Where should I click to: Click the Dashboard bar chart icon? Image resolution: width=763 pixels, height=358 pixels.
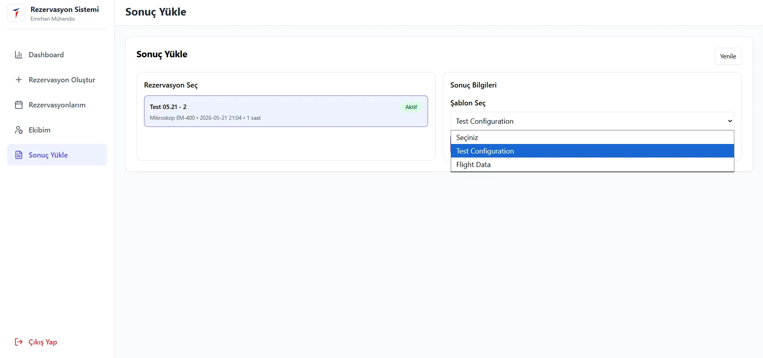[19, 55]
